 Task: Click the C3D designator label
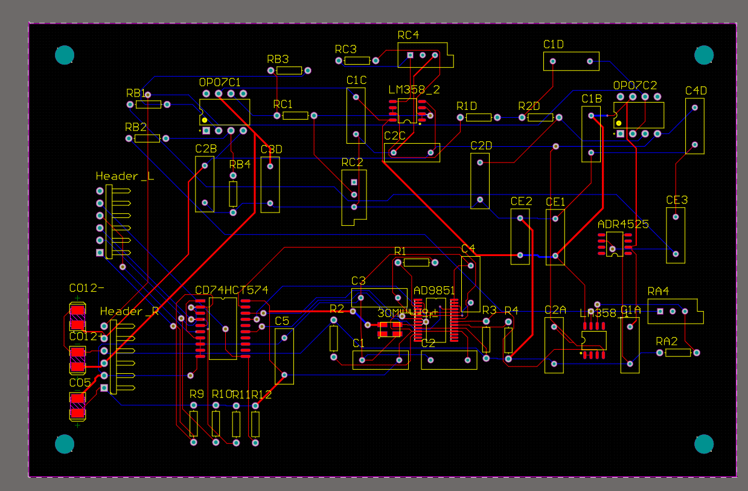(x=272, y=149)
